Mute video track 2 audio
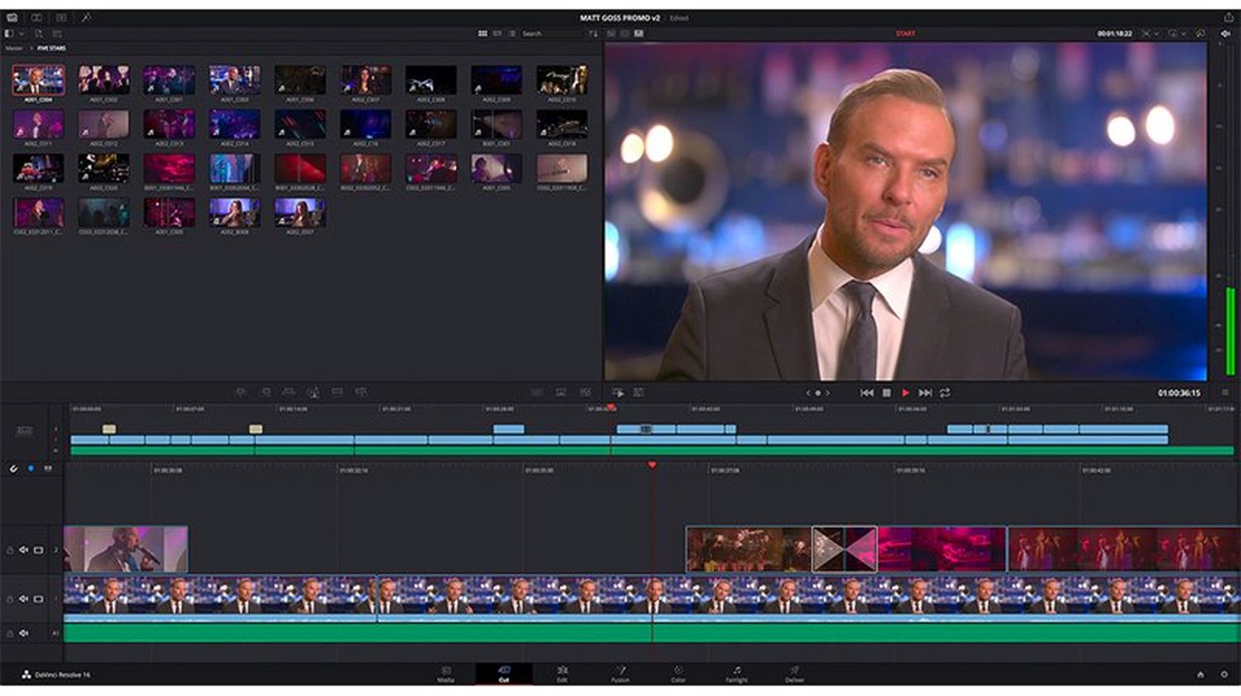The image size is (1241, 696). [24, 550]
